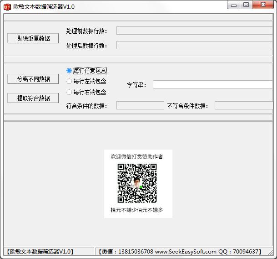Click the 分离不同数据 button

coord(33,79)
